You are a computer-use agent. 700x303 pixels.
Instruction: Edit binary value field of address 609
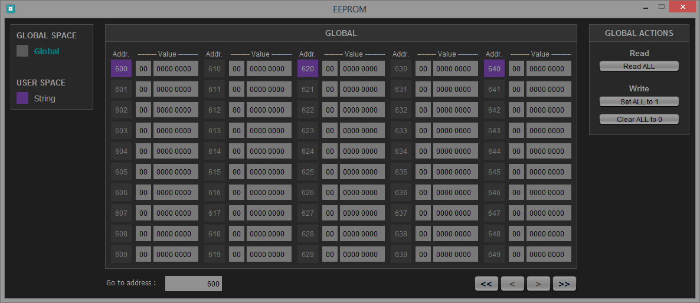coord(176,254)
